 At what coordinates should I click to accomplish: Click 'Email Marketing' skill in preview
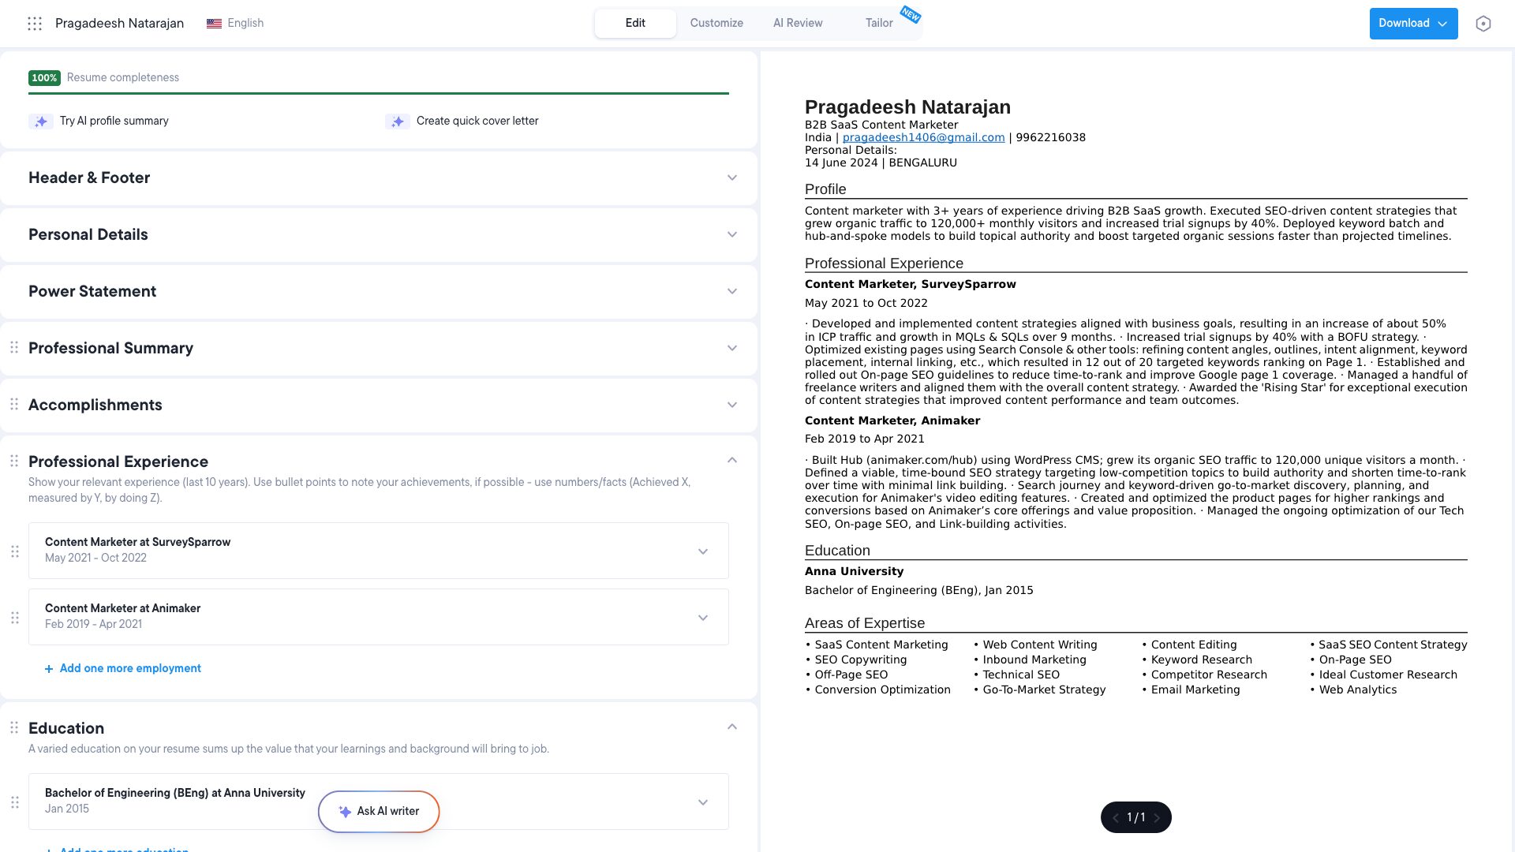[1195, 690]
